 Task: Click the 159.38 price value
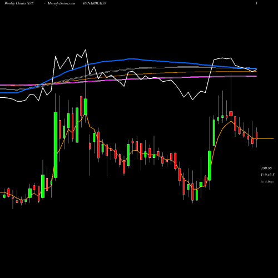click(266, 168)
